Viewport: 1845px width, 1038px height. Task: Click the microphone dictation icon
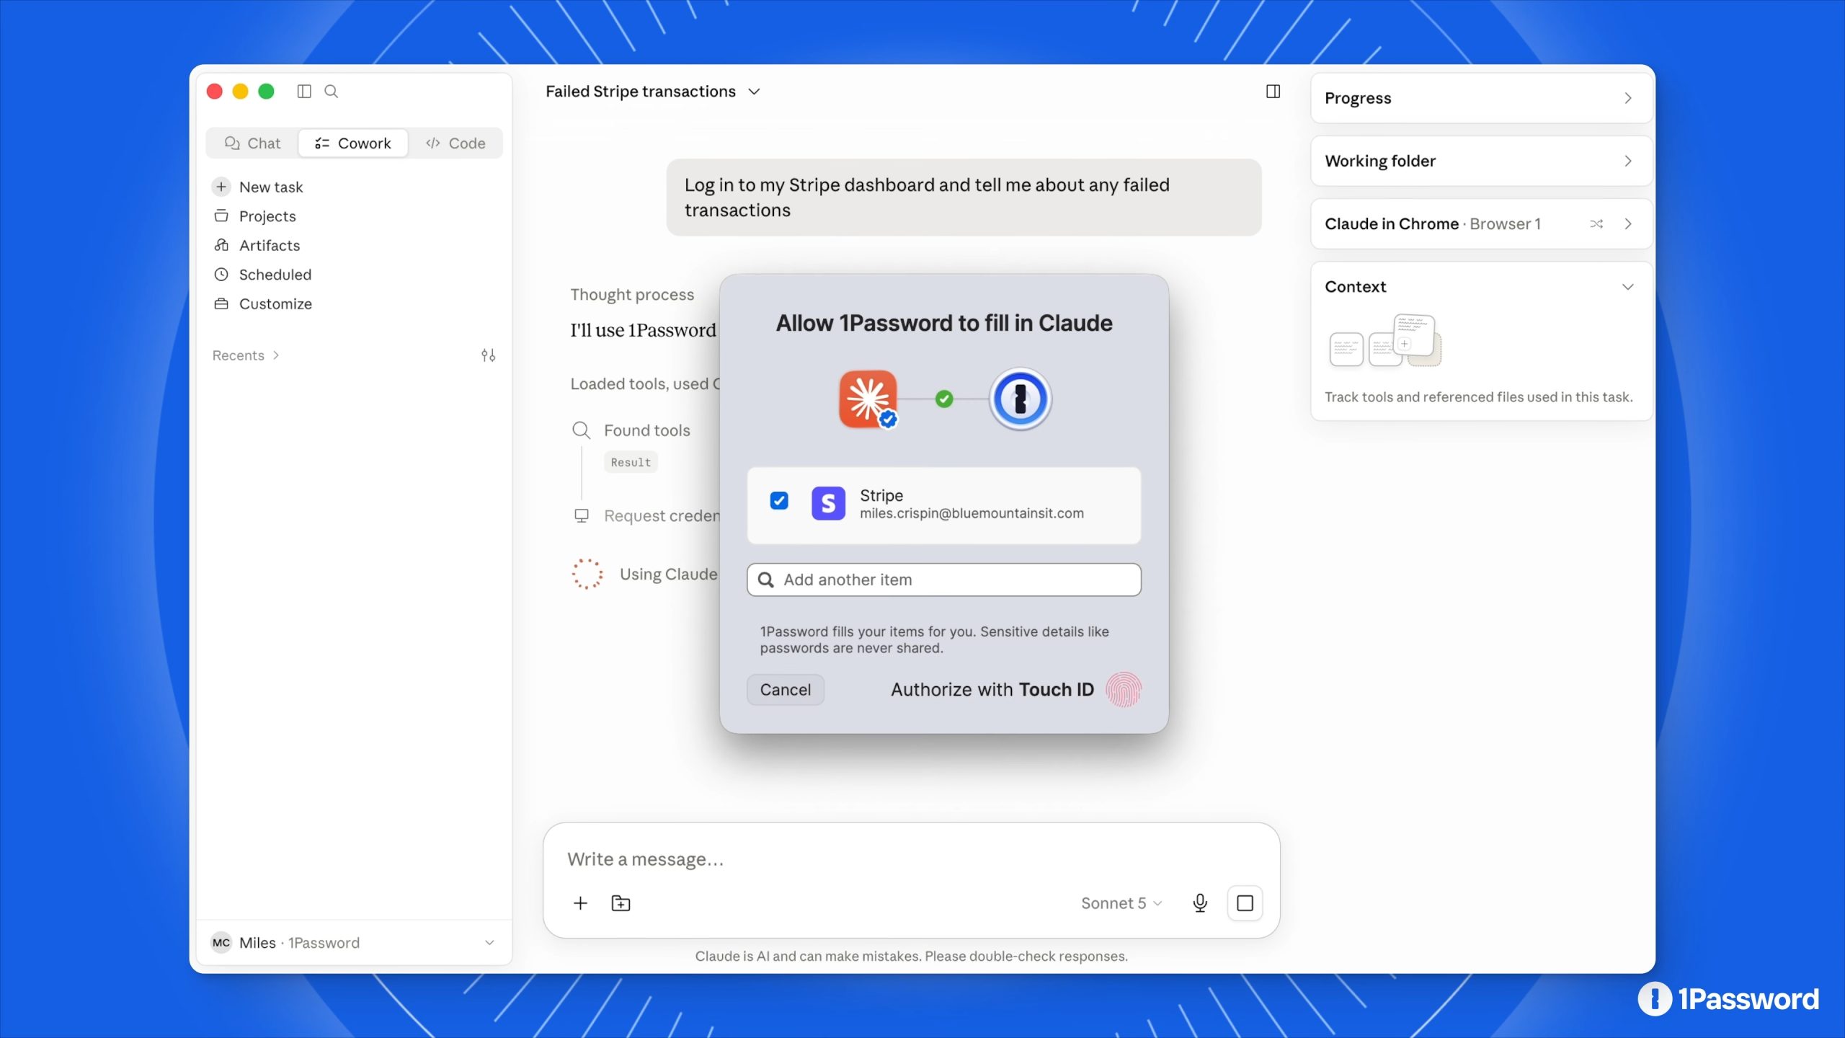(x=1200, y=903)
